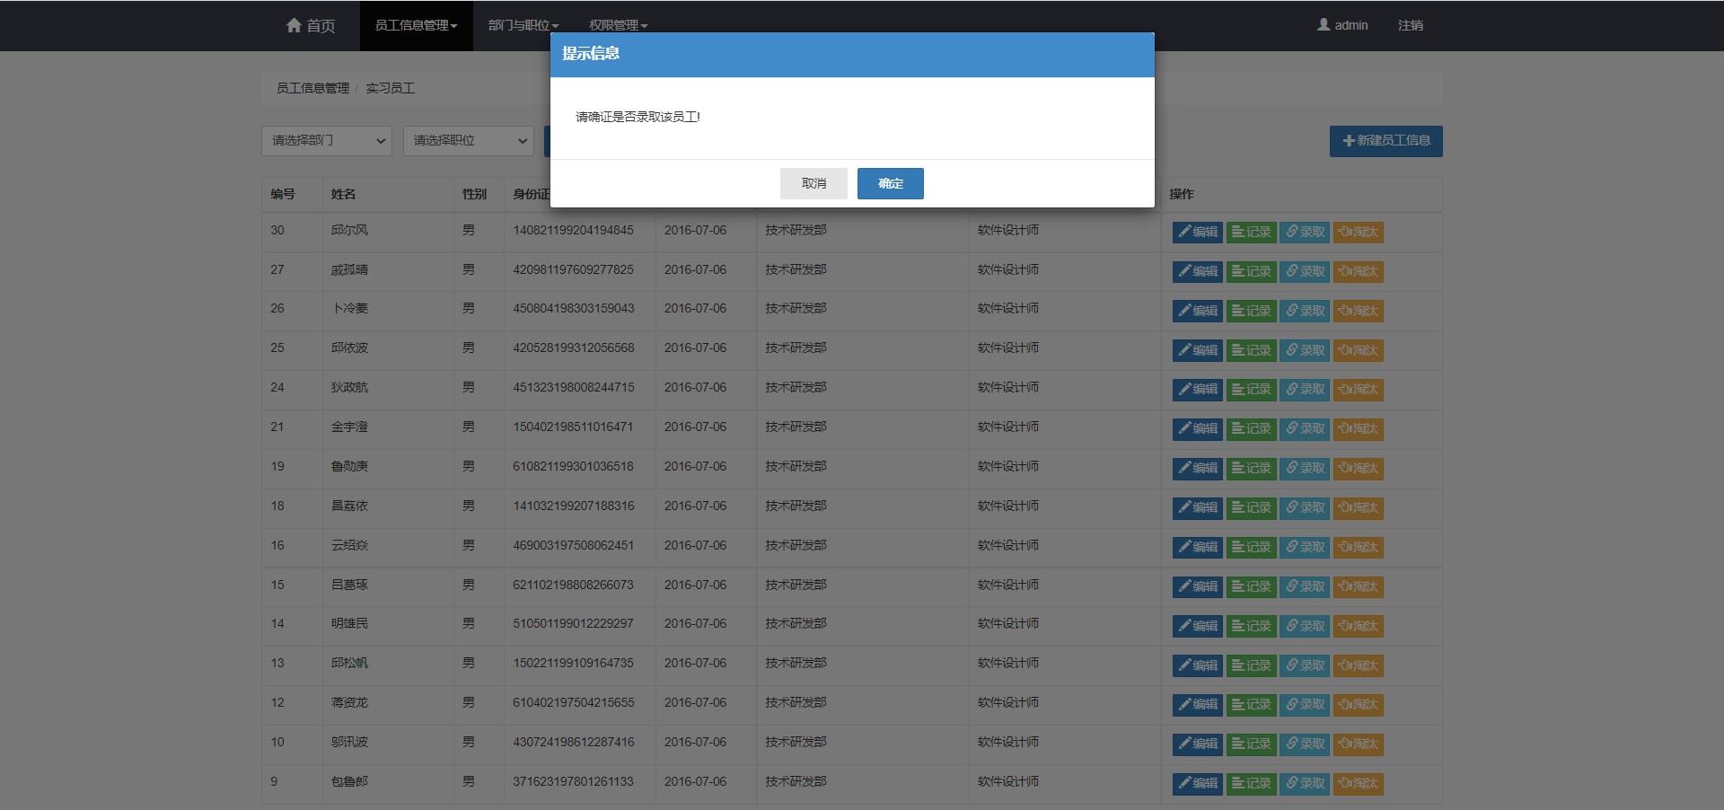Click ID number 510501199012229297

point(573,623)
